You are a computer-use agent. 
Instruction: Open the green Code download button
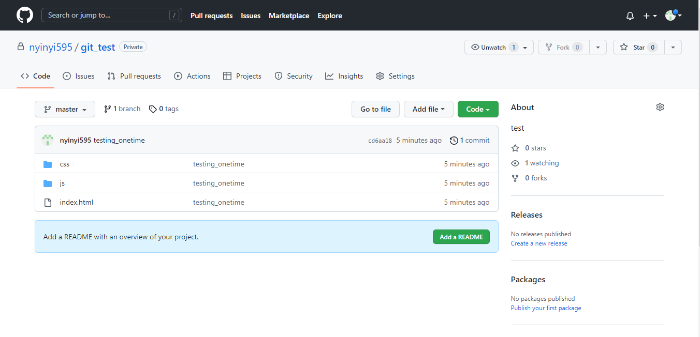[x=477, y=109]
